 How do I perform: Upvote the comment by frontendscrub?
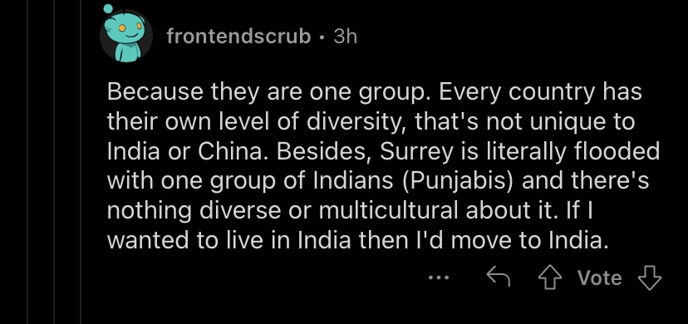click(550, 278)
